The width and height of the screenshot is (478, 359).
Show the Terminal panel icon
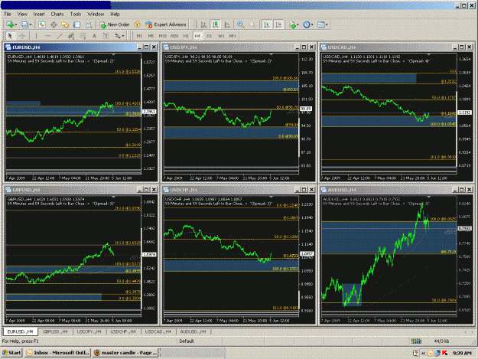click(76, 24)
